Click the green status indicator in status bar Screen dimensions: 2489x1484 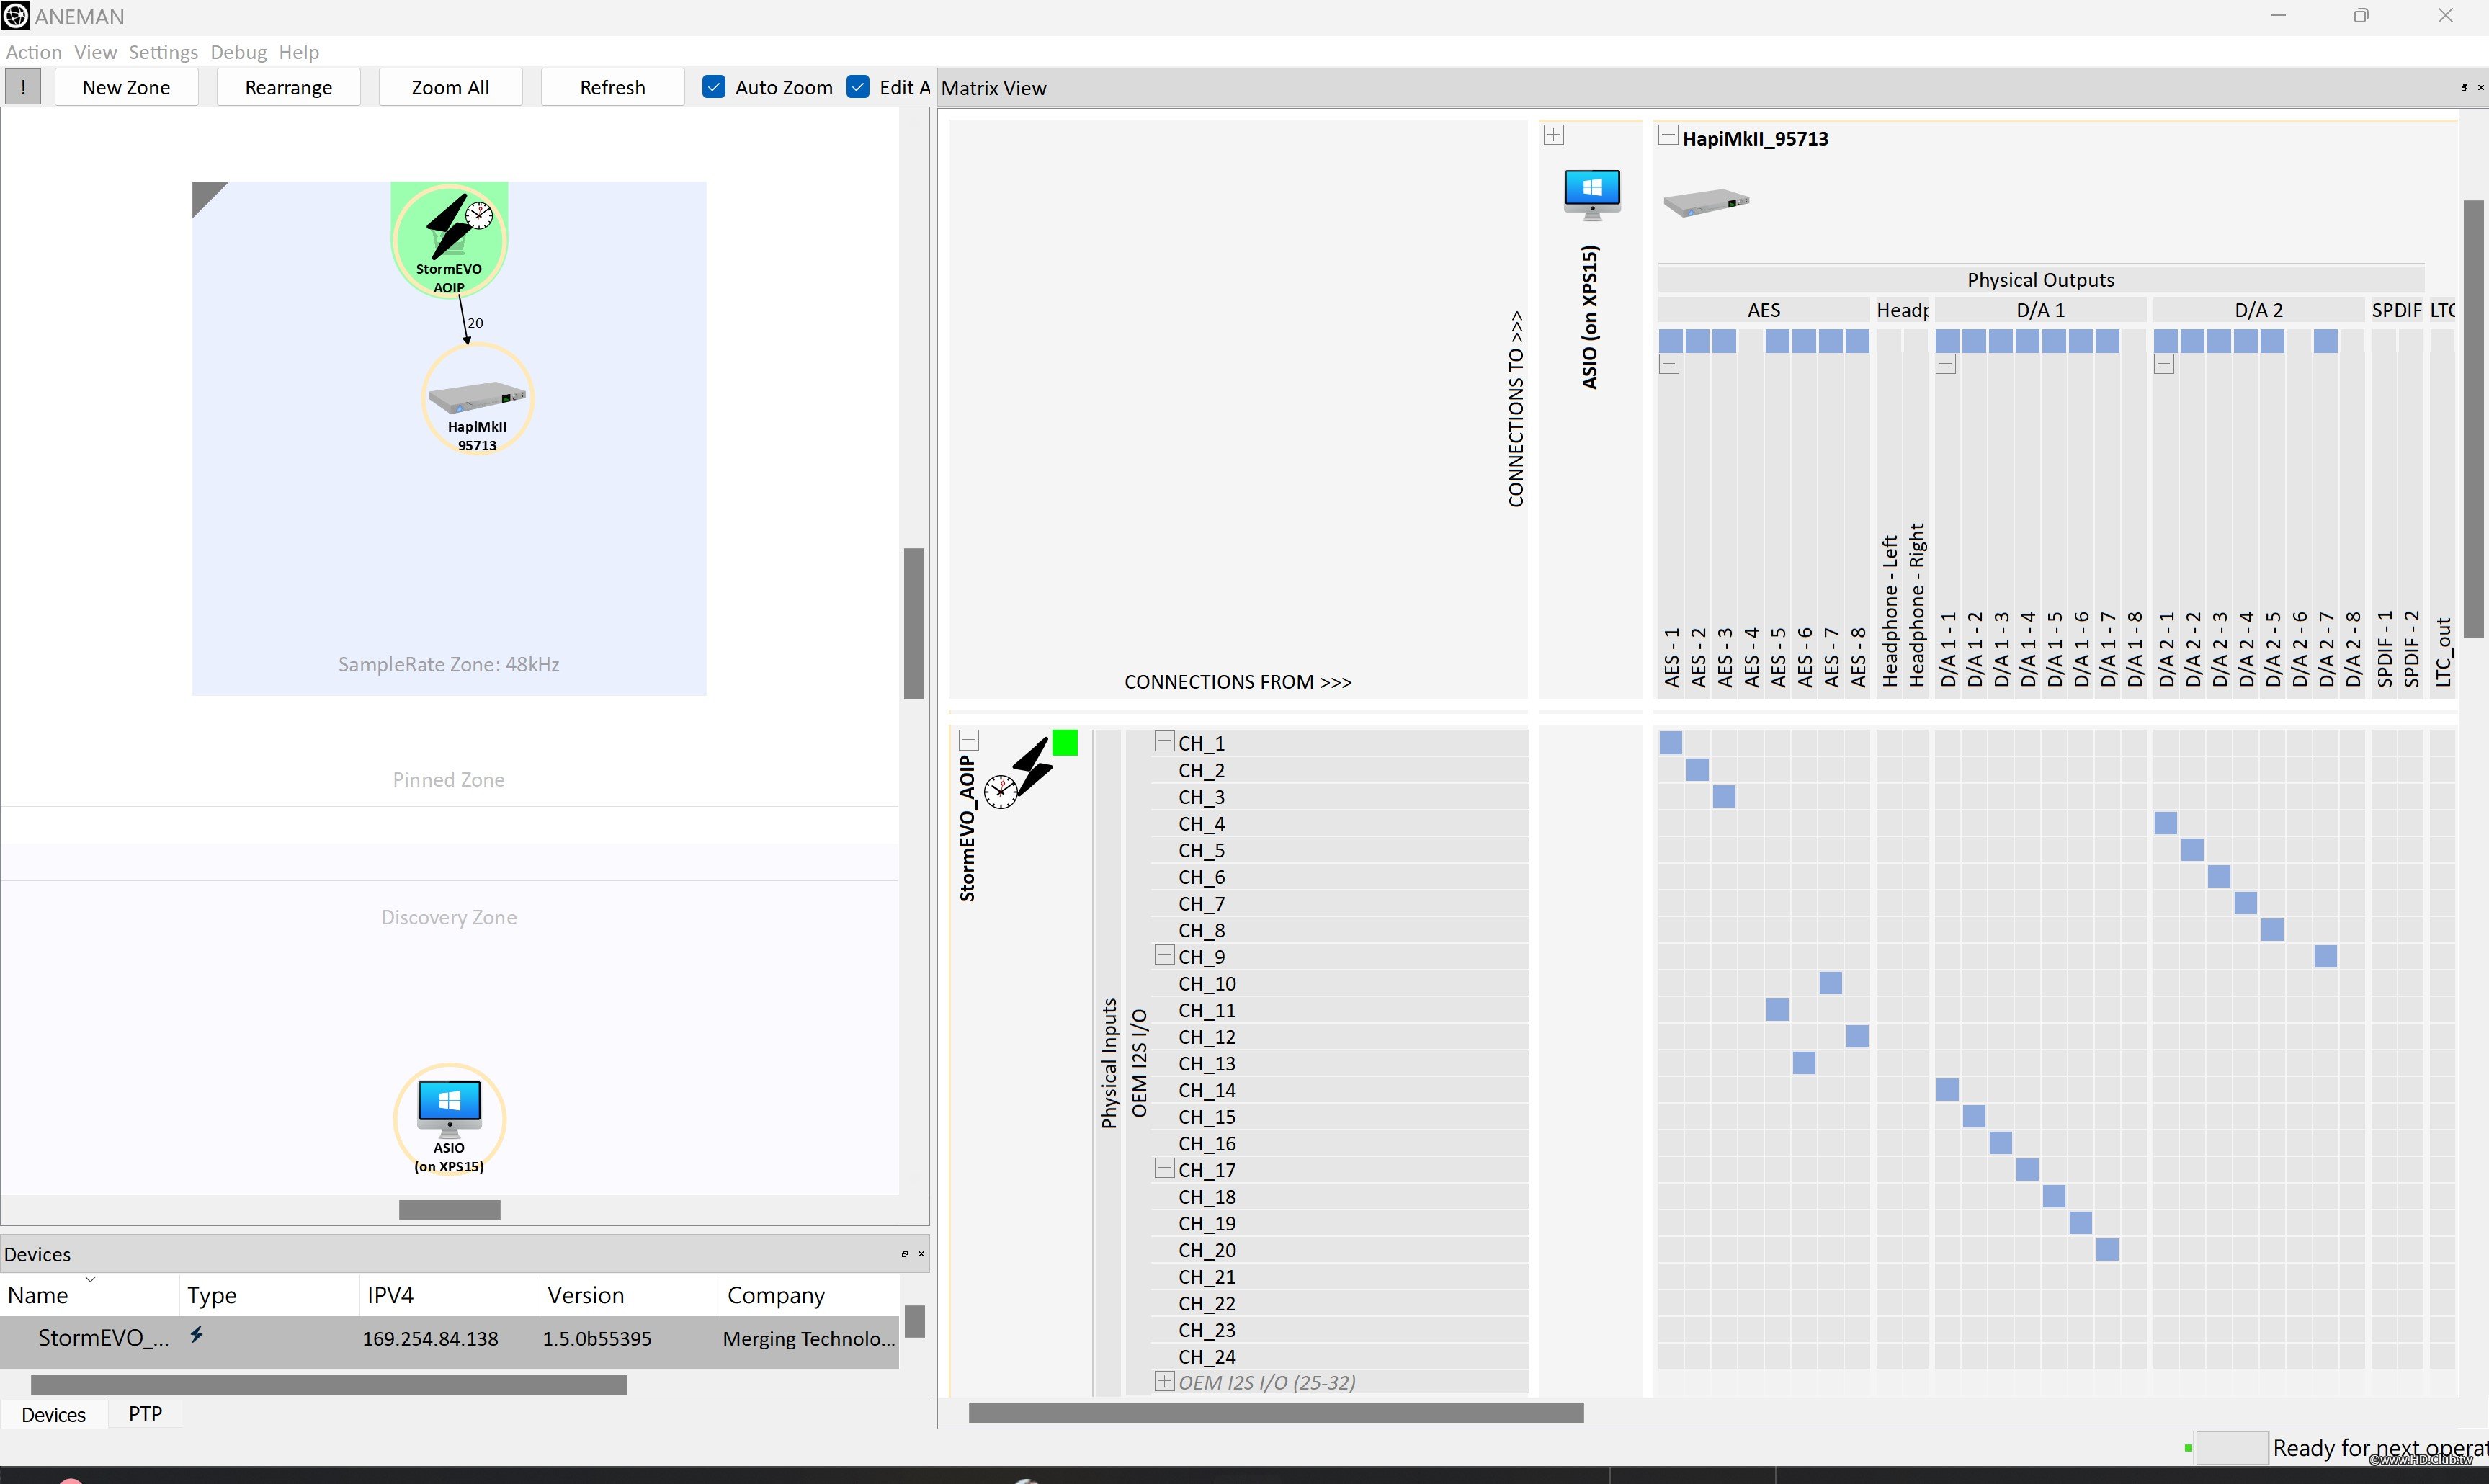click(x=2188, y=1448)
